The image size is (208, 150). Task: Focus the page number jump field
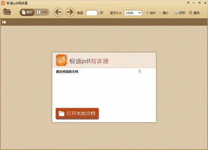pyautogui.click(x=92, y=13)
